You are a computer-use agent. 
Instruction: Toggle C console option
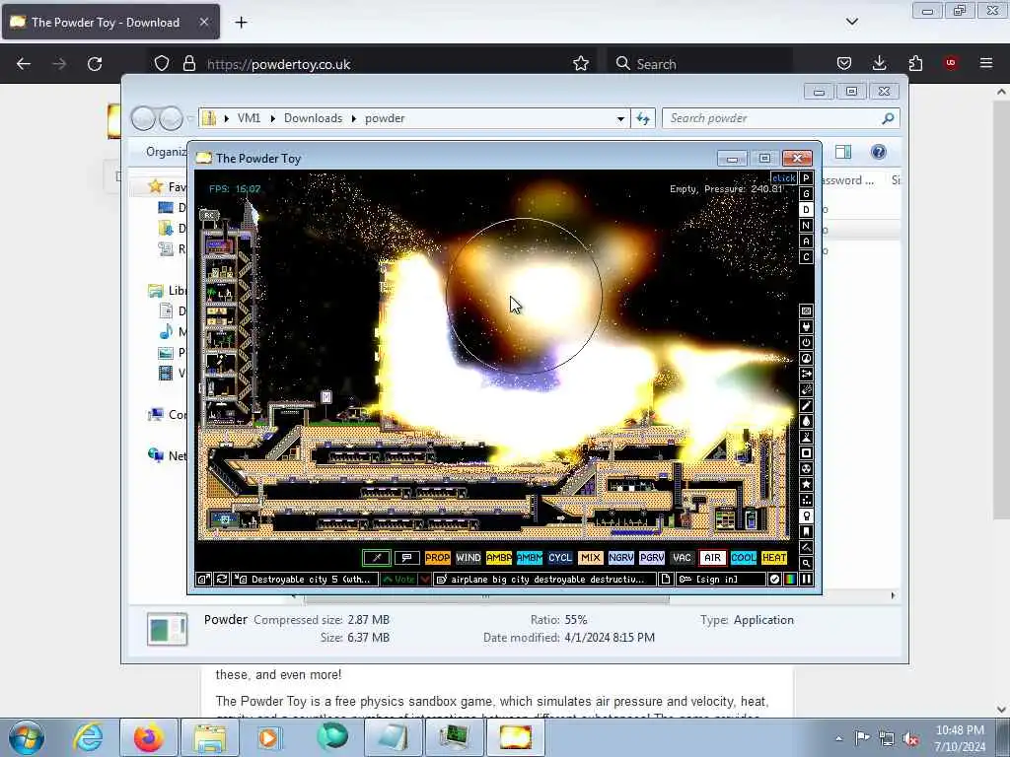click(806, 257)
